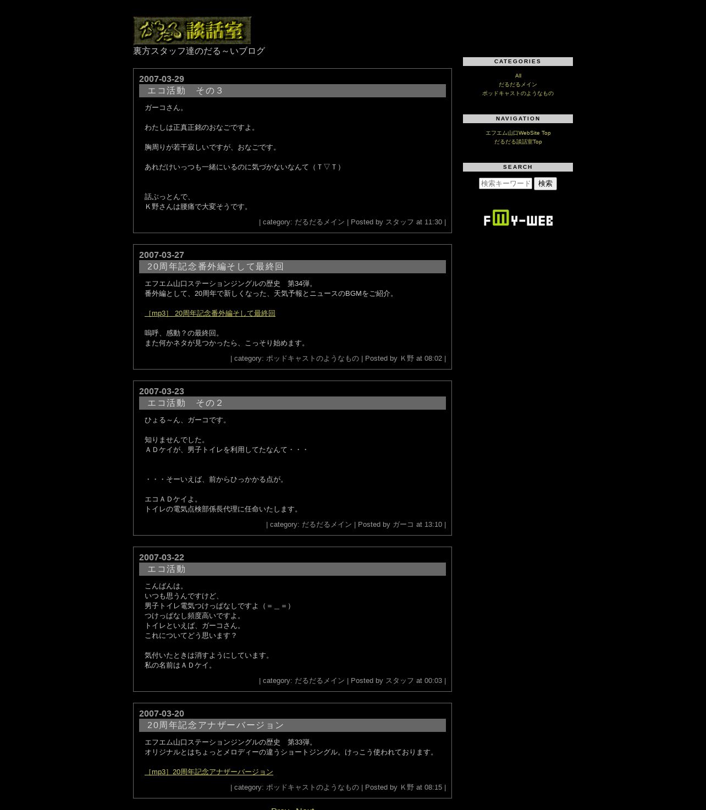Click text mentioning 第33弾
706x810 pixels.
pos(230,742)
